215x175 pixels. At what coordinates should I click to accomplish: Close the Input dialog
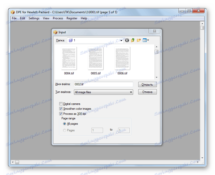pos(155,31)
